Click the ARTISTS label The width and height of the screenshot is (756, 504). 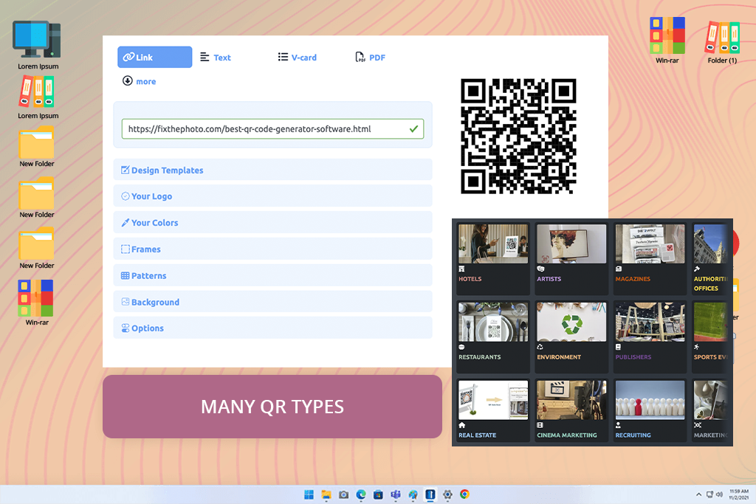click(549, 279)
